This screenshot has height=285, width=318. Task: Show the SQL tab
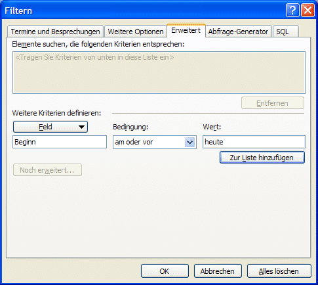click(x=286, y=32)
